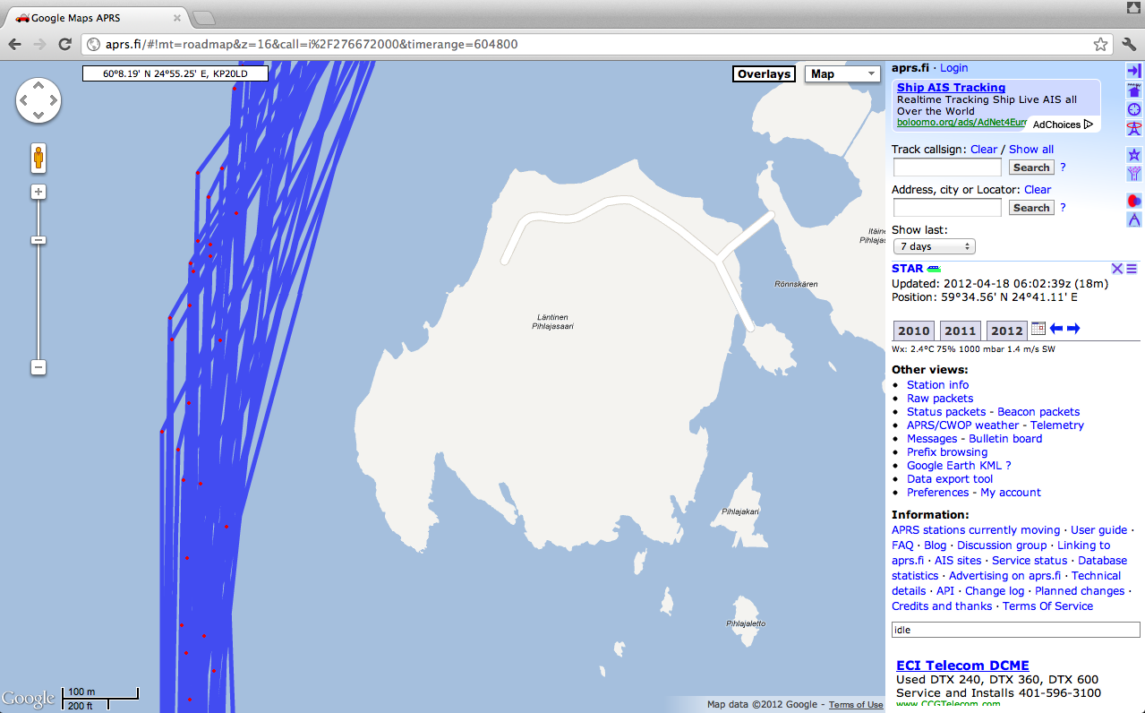The width and height of the screenshot is (1145, 713).
Task: Click the home location icon in sidebar
Action: coord(1133,90)
